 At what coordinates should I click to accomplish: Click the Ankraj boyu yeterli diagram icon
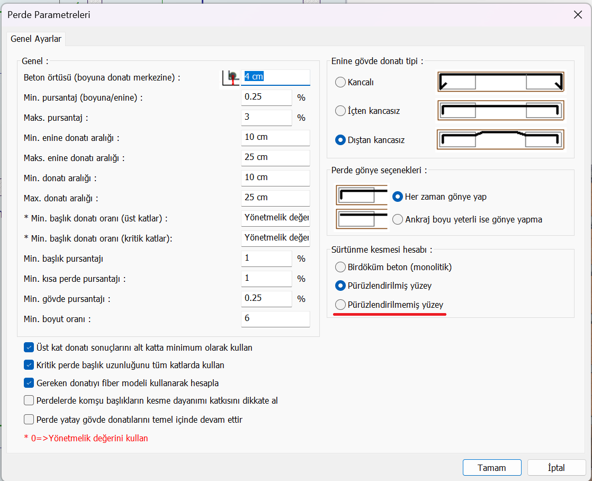click(362, 219)
